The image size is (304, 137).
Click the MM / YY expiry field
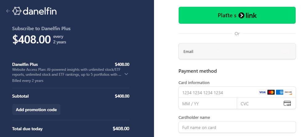pyautogui.click(x=208, y=104)
